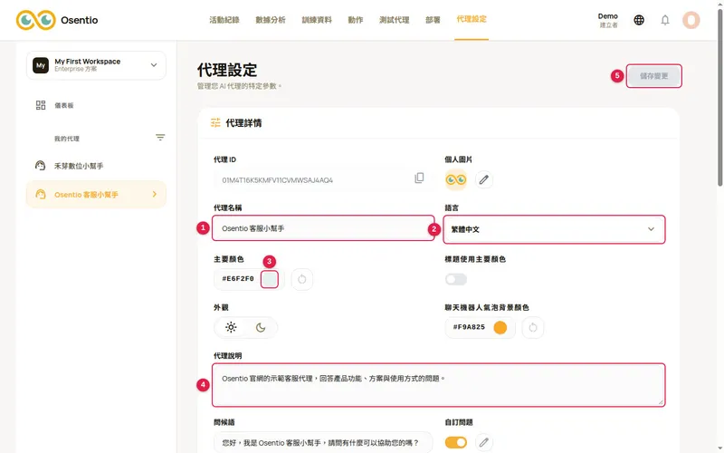The image size is (724, 453).
Task: Click the 代理詳情 section heading
Action: point(243,123)
